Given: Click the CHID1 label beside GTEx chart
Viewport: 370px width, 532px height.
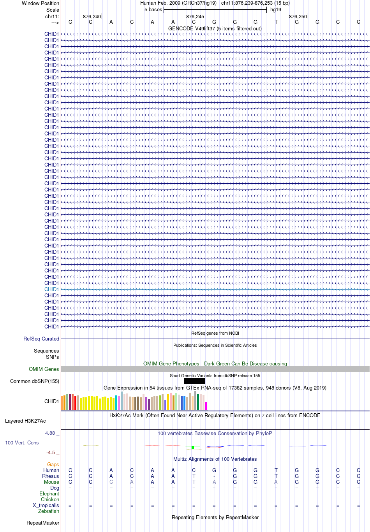Looking at the screenshot, I should pyautogui.click(x=51, y=401).
